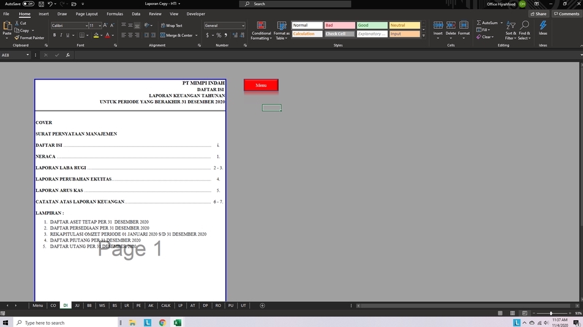
Task: Apply Percent Style format
Action: click(x=219, y=35)
